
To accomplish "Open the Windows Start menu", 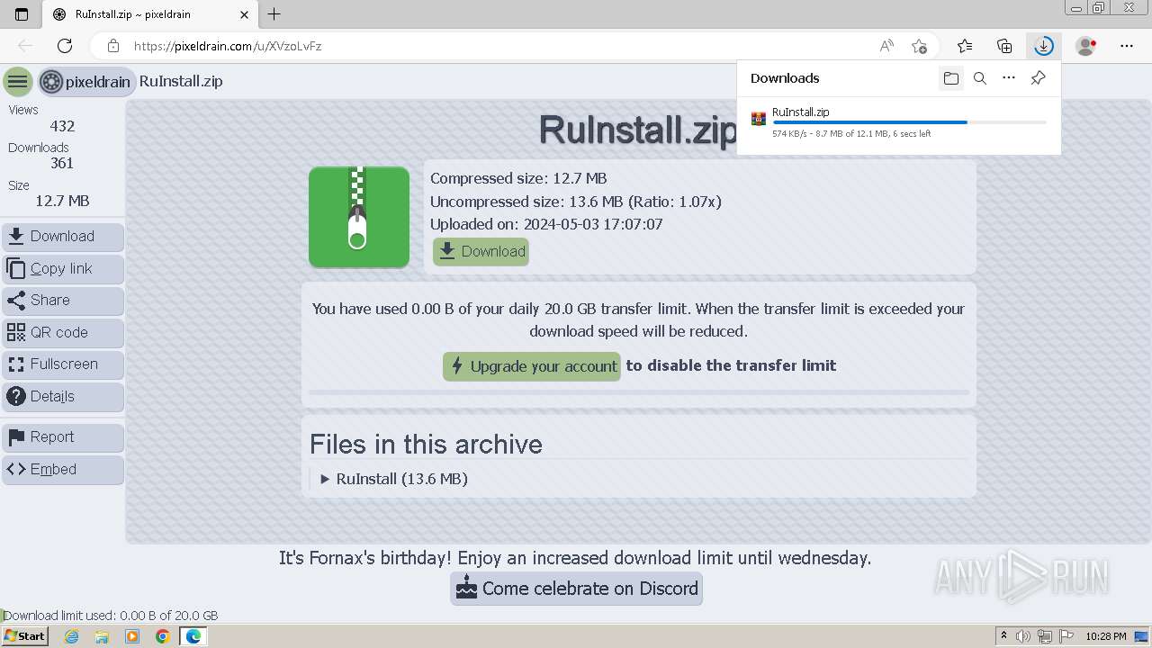I will pos(24,636).
